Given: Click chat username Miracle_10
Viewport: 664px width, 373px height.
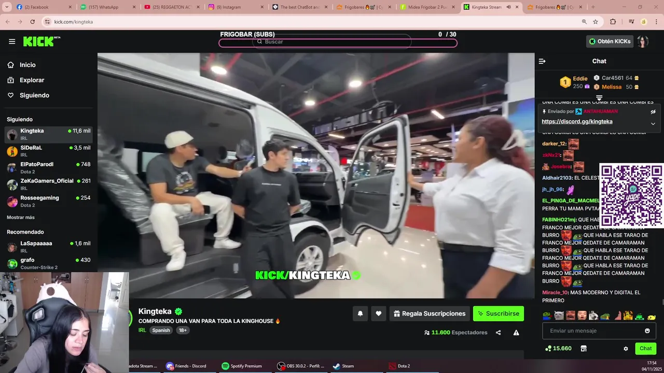Looking at the screenshot, I should click(555, 293).
